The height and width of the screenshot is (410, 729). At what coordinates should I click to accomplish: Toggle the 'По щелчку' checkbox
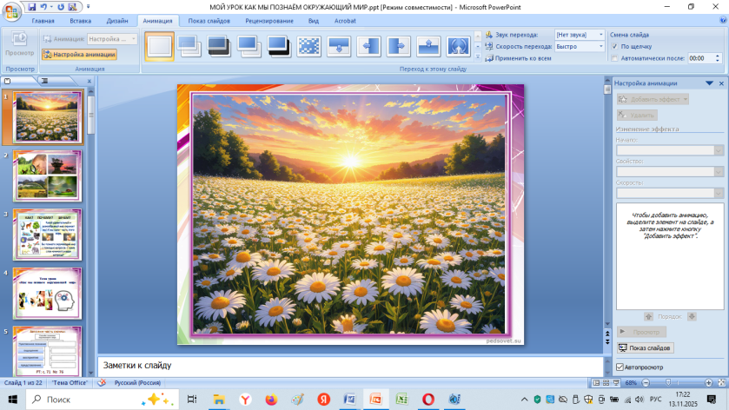[615, 46]
